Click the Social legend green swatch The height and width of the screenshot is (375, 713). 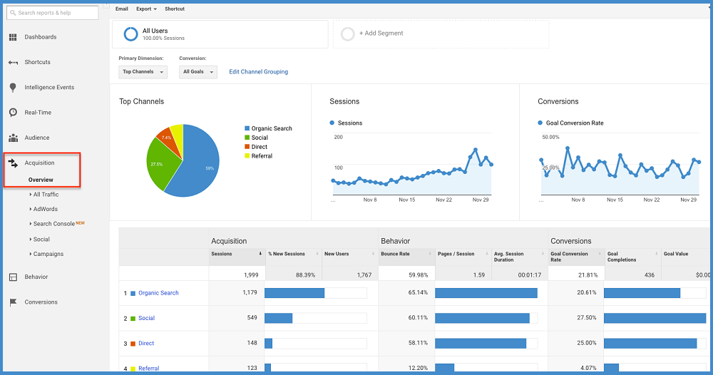[x=247, y=138]
